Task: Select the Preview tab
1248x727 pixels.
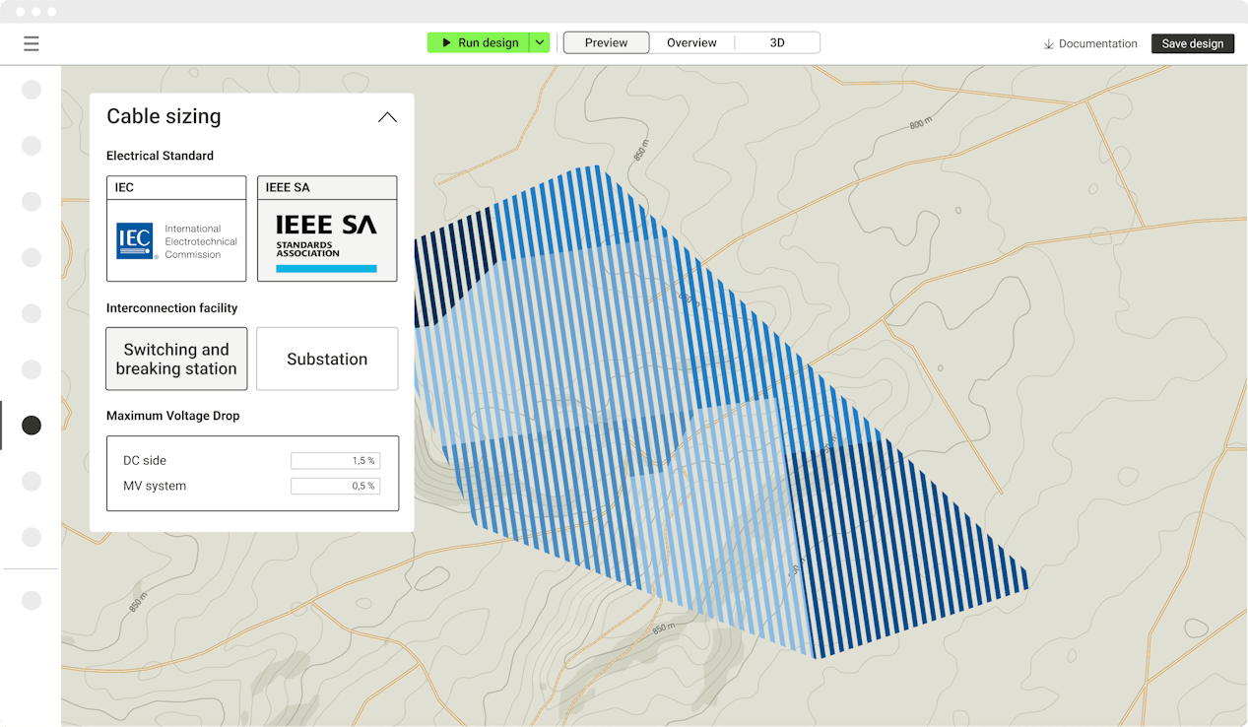Action: click(x=606, y=43)
